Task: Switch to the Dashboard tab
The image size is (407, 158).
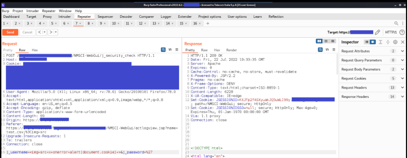Action: pos(12,17)
